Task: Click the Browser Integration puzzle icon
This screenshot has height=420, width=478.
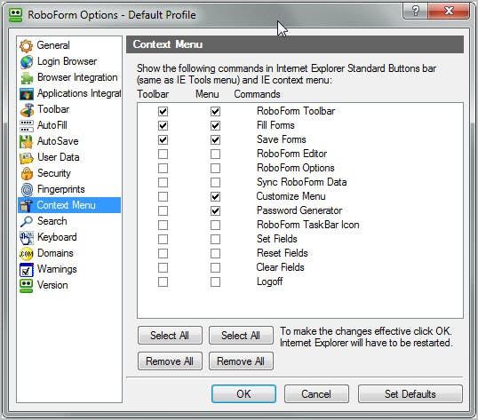Action: pos(27,78)
